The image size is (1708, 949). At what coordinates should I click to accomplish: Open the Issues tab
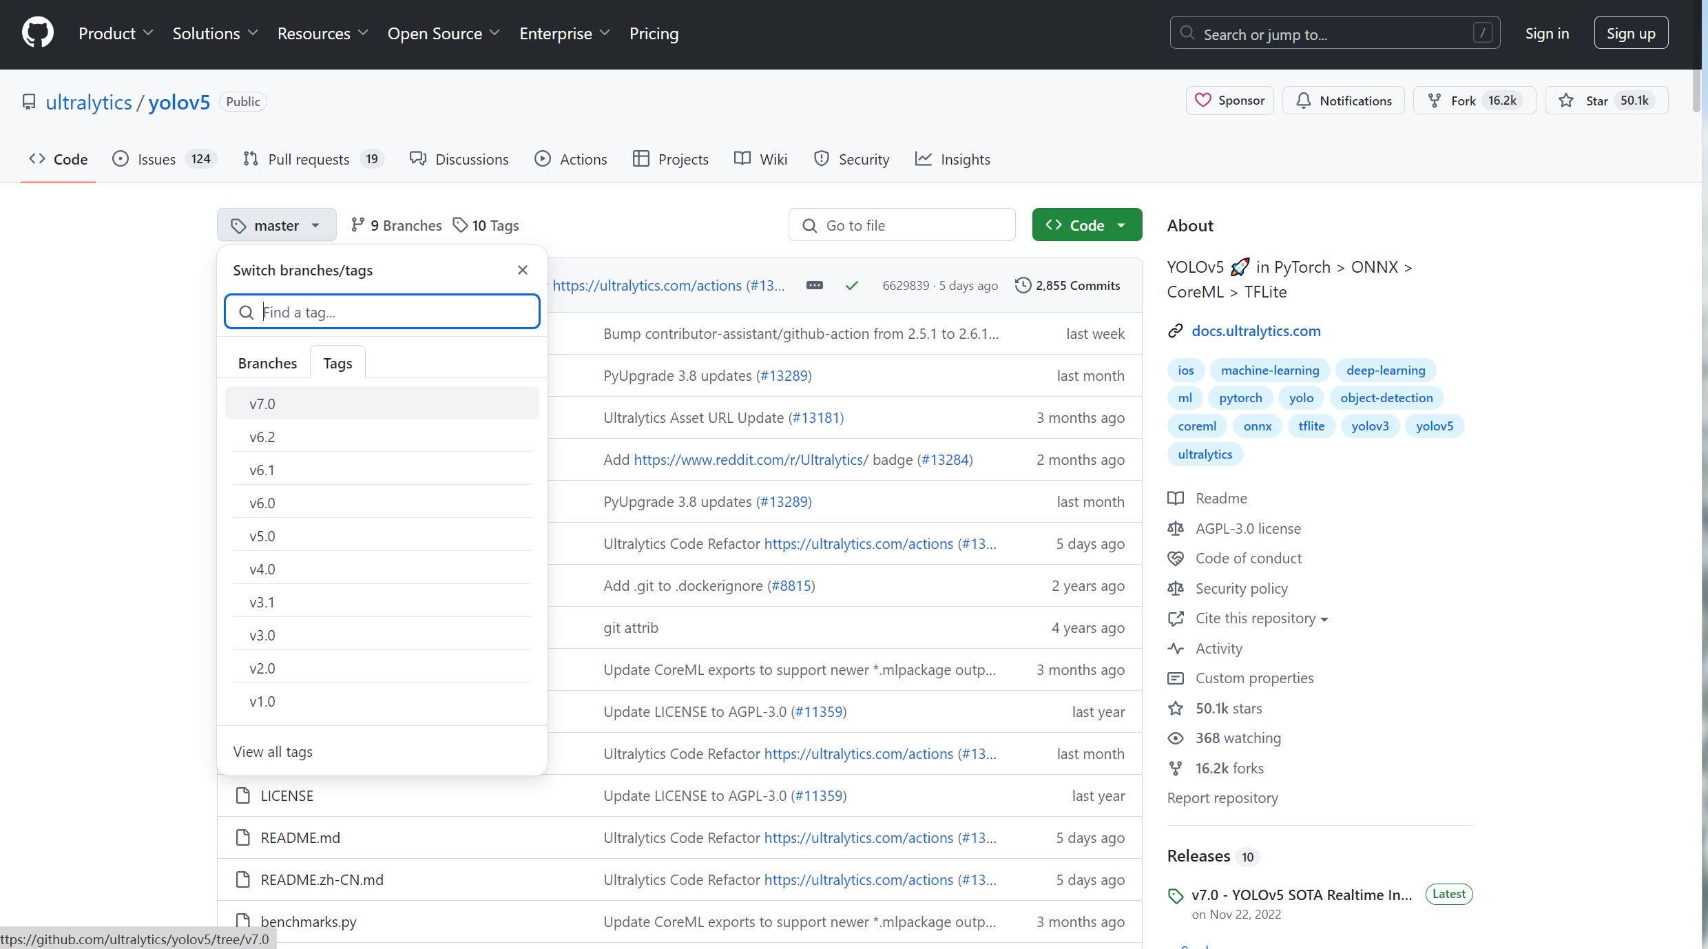coord(165,159)
